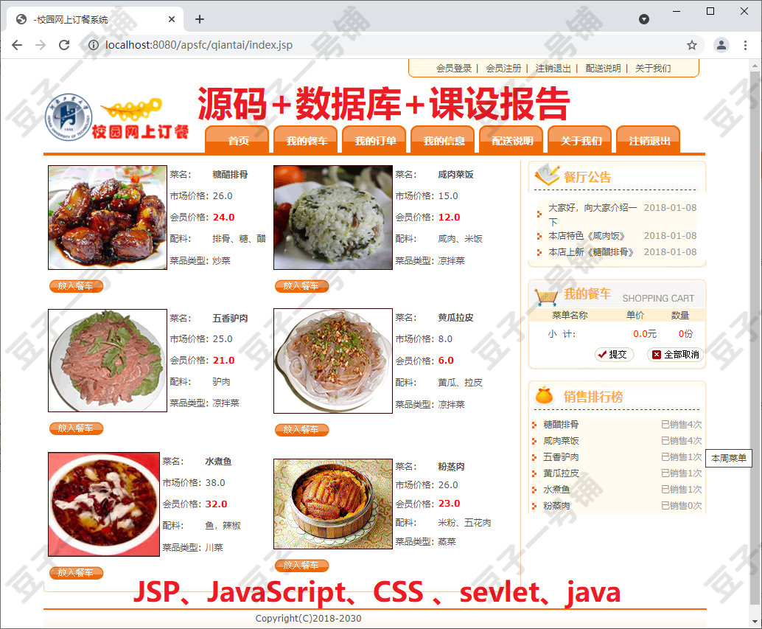Image resolution: width=762 pixels, height=629 pixels.
Task: Open top bar 关于我们 link
Action: [653, 68]
